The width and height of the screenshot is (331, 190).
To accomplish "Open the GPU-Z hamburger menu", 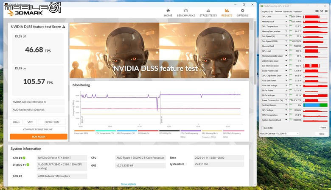I will point(326,11).
